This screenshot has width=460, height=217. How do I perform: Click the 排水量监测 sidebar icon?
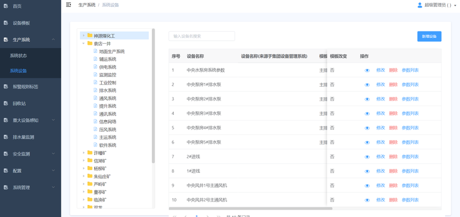pyautogui.click(x=6, y=137)
